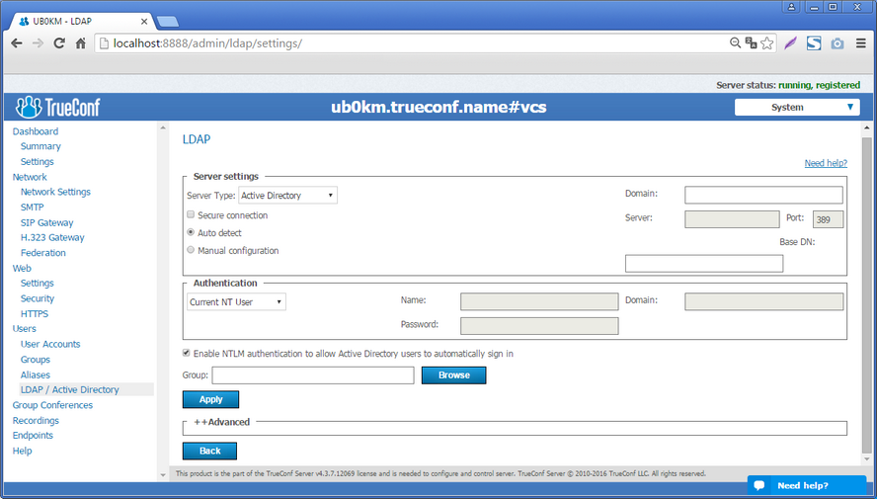Viewport: 877px width, 499px height.
Task: Open the Server Type dropdown
Action: click(x=288, y=196)
